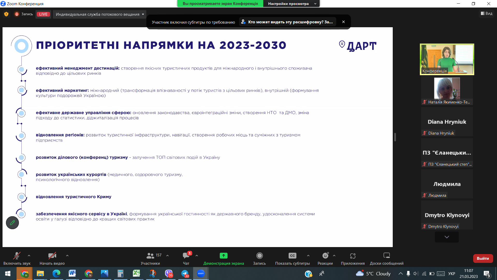Open the Вид view menu
497x280 pixels.
click(x=487, y=13)
